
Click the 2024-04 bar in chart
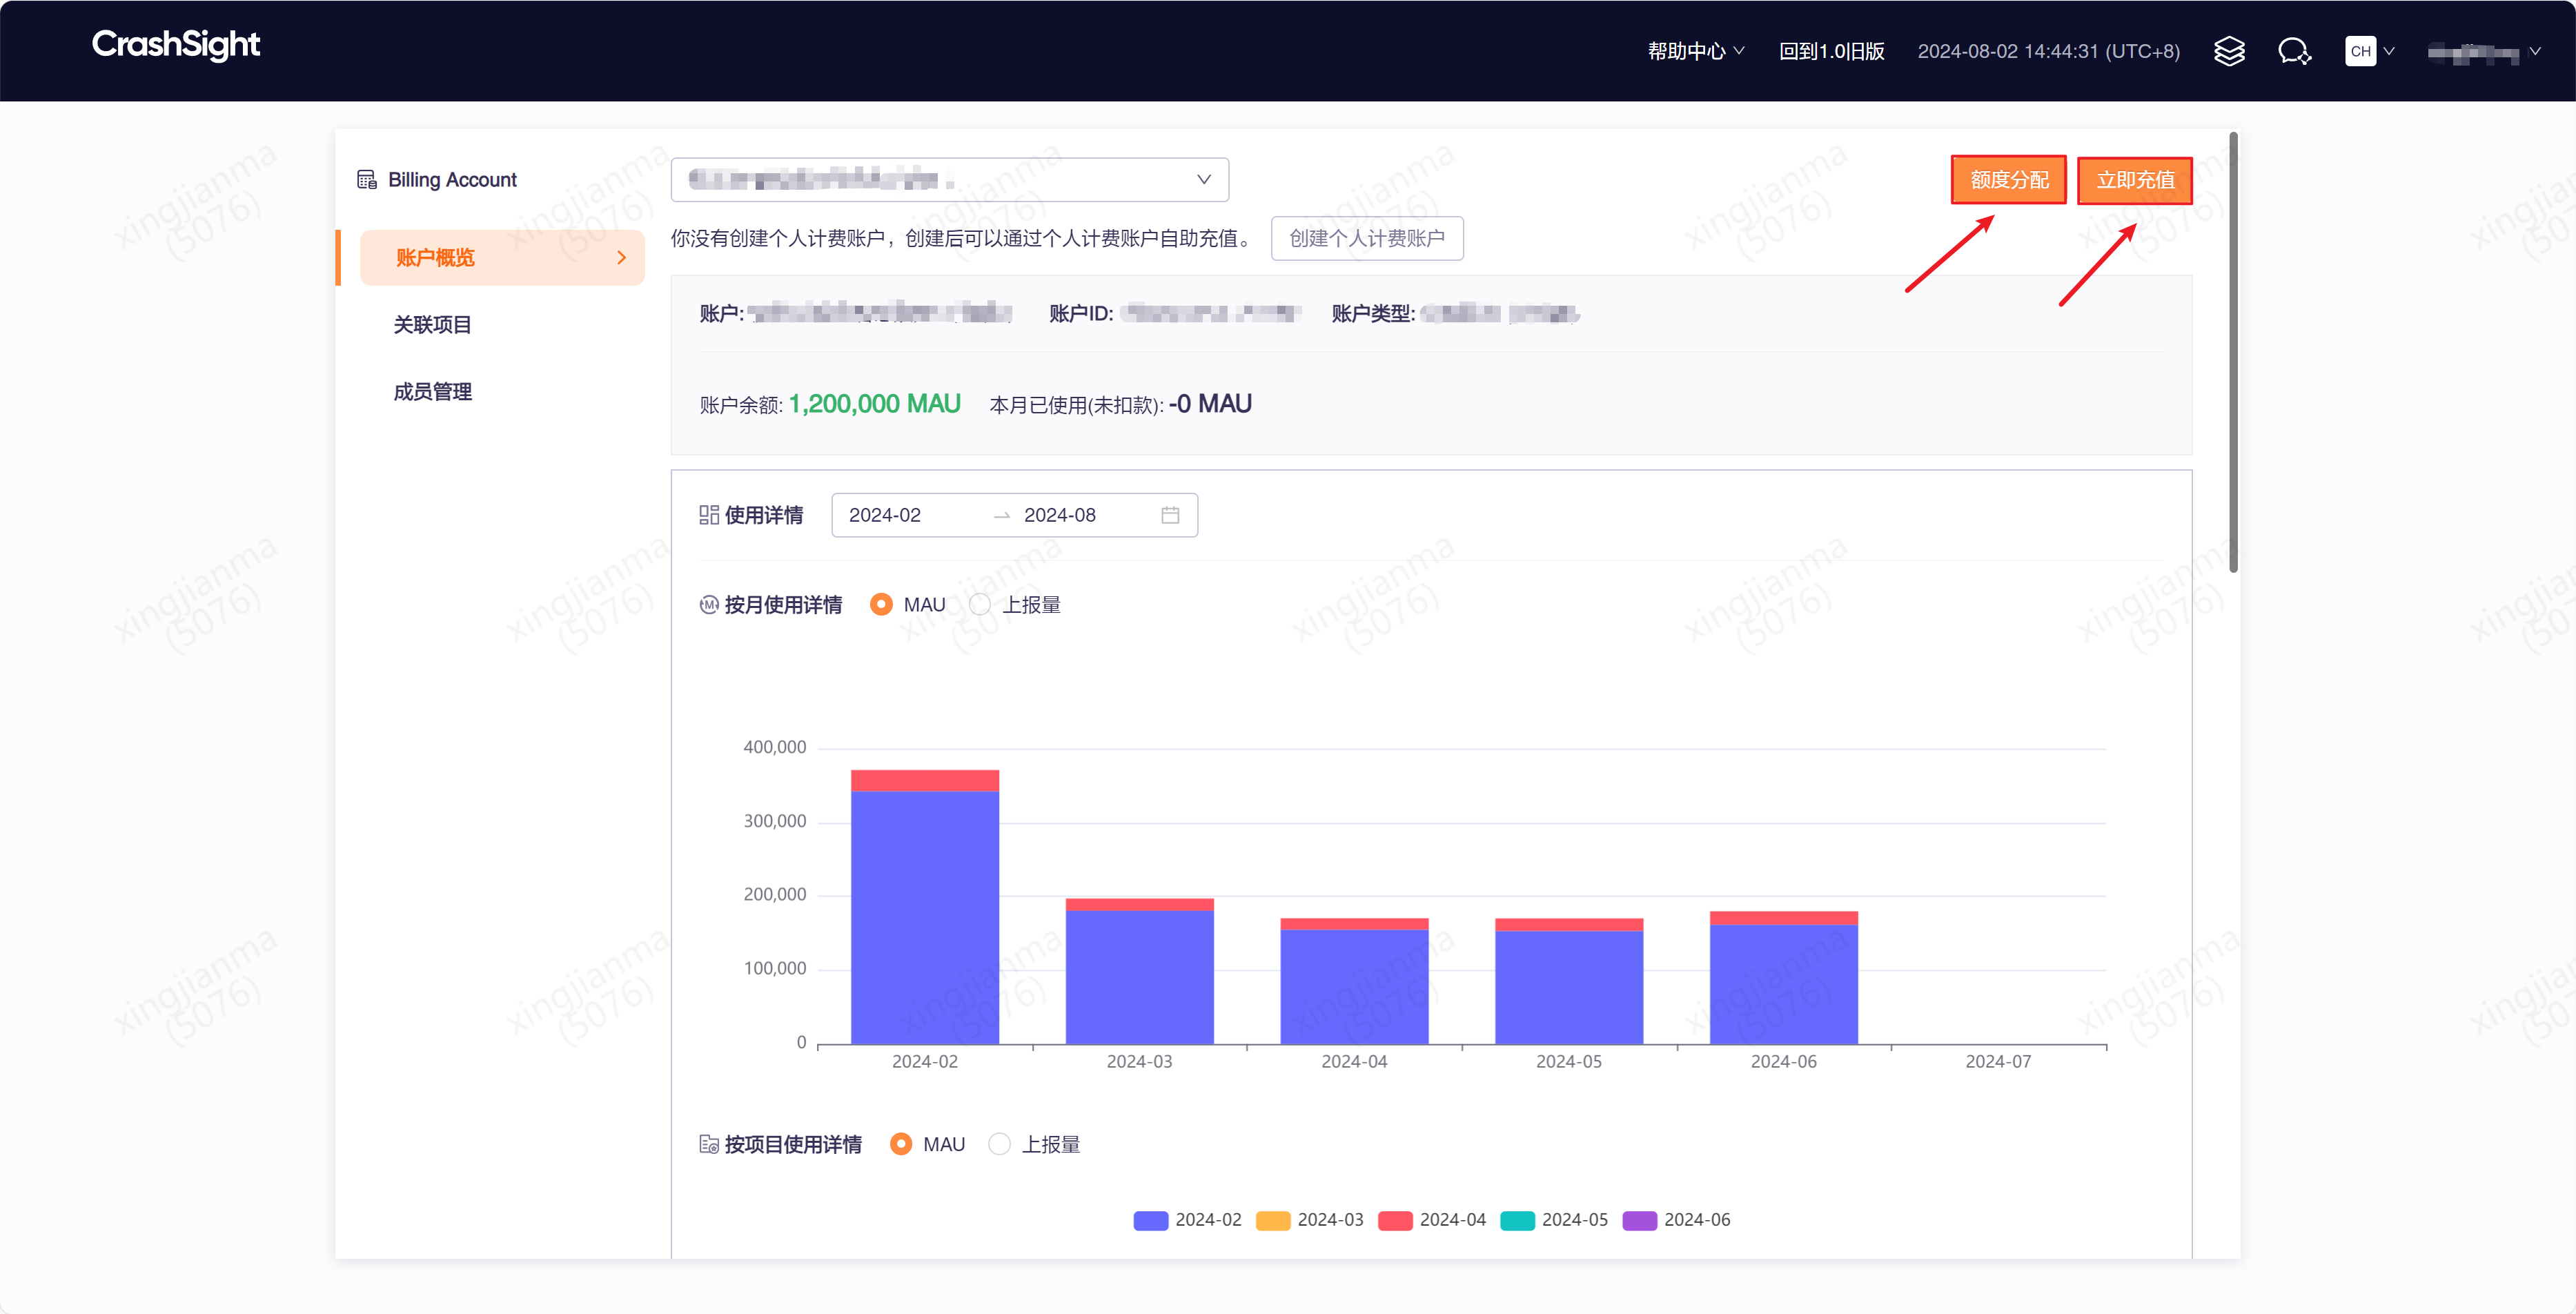[x=1354, y=981]
